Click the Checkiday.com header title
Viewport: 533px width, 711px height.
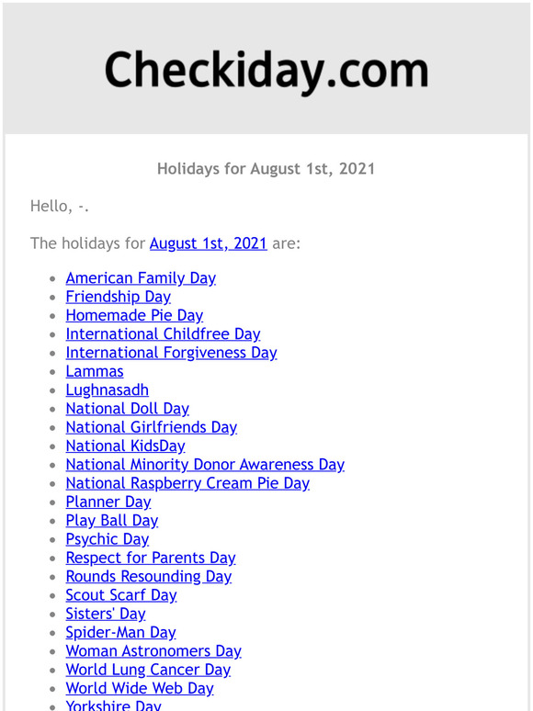click(266, 70)
